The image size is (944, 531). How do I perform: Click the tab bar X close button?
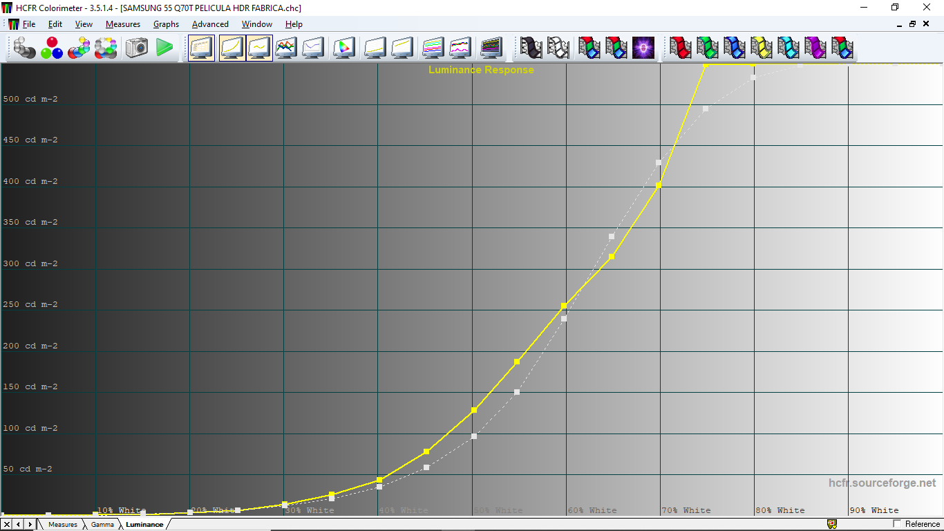(7, 525)
